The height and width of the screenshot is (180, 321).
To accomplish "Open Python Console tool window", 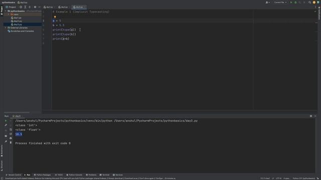I will [74, 175].
